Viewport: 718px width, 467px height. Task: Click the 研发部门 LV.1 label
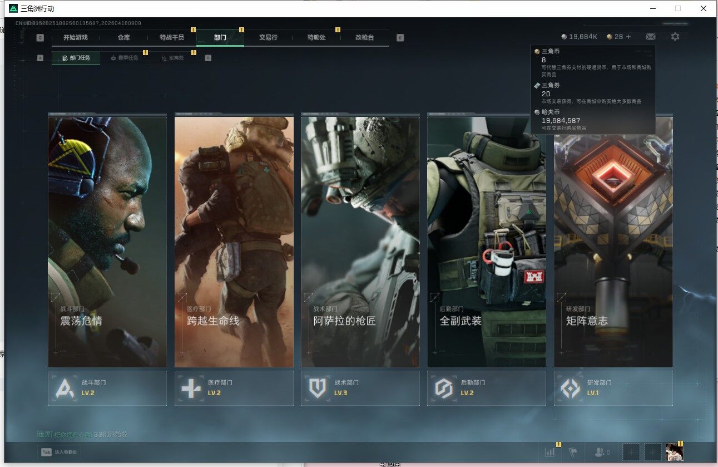(593, 393)
